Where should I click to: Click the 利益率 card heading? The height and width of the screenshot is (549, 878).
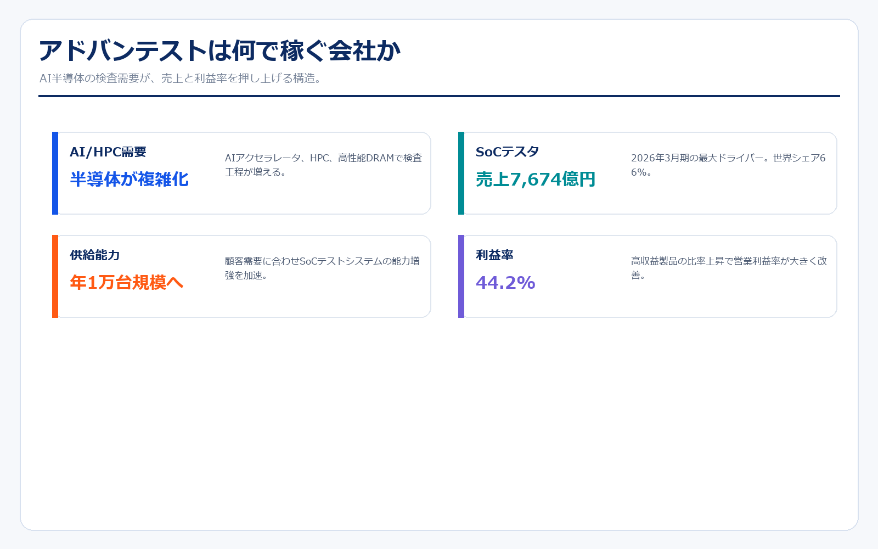coord(495,255)
